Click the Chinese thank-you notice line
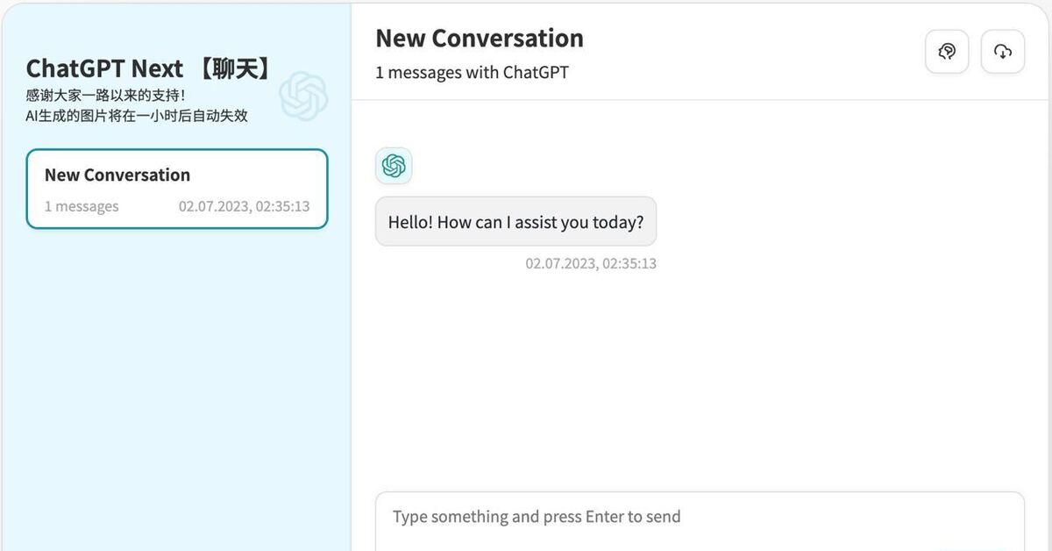Image resolution: width=1052 pixels, height=551 pixels. click(x=106, y=95)
